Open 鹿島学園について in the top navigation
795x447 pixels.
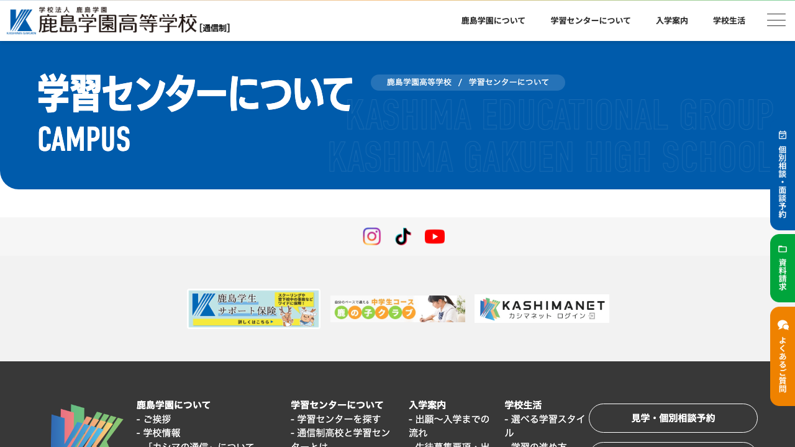point(493,20)
